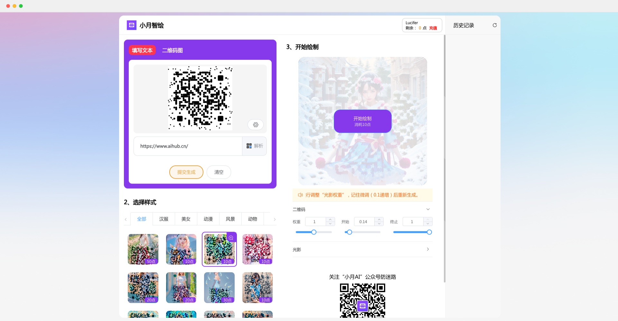Image resolution: width=618 pixels, height=321 pixels.
Task: Click the 终止 slider handle
Action: [429, 232]
